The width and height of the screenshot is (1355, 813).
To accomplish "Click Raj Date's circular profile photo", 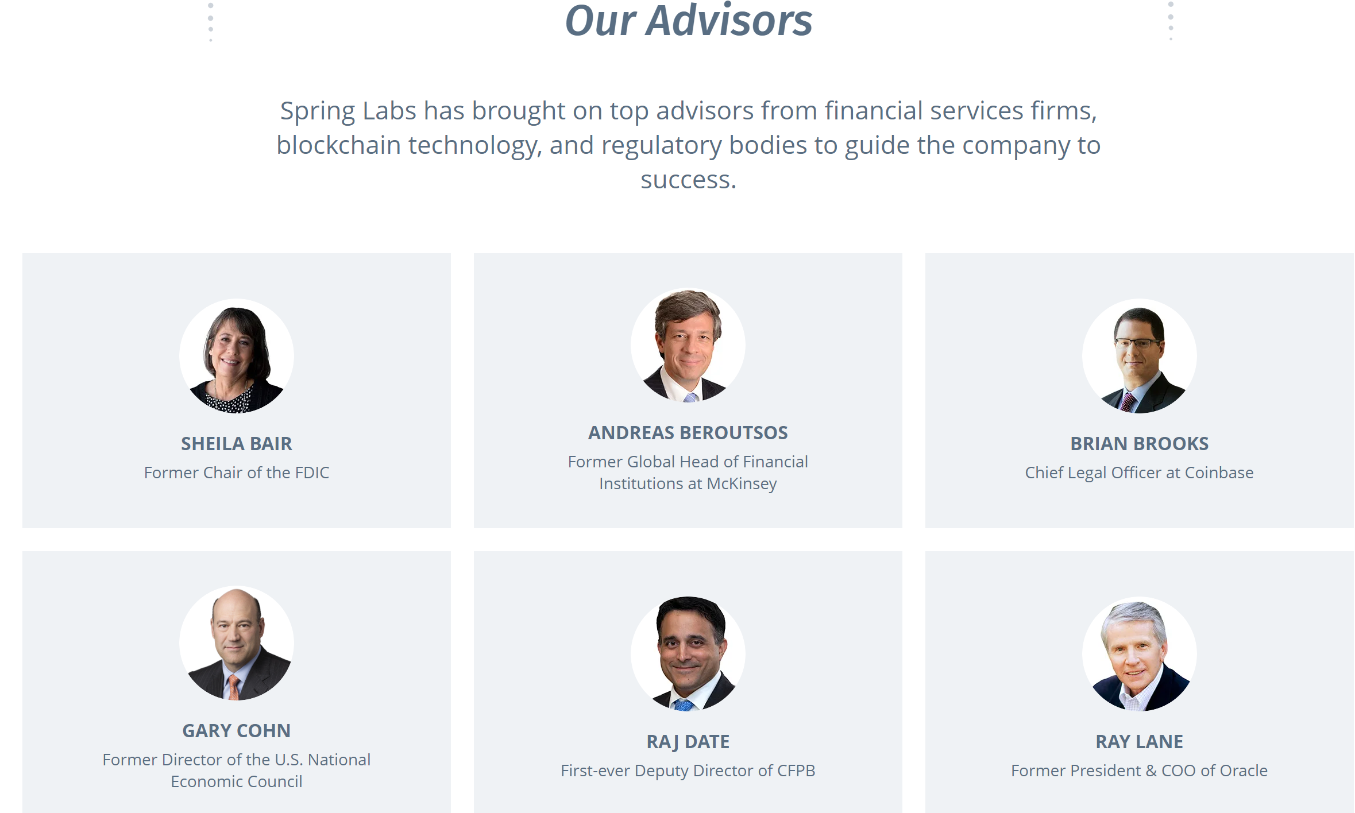I will click(688, 654).
